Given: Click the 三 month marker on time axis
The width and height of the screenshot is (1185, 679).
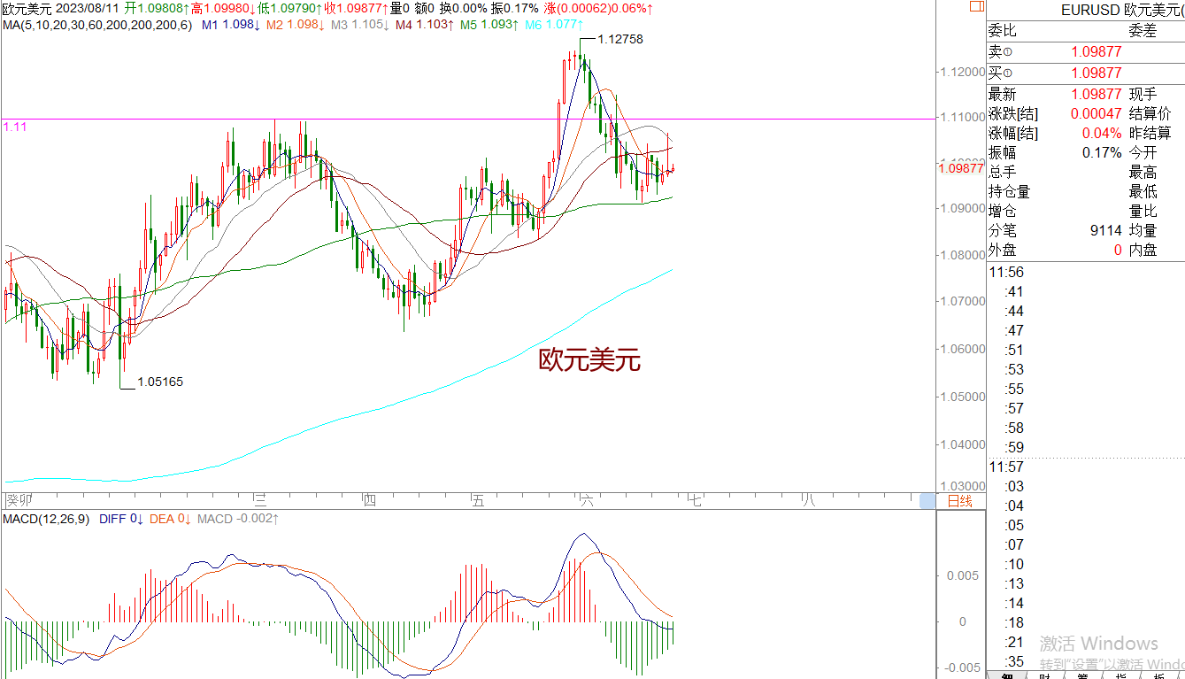Looking at the screenshot, I should coord(260,501).
